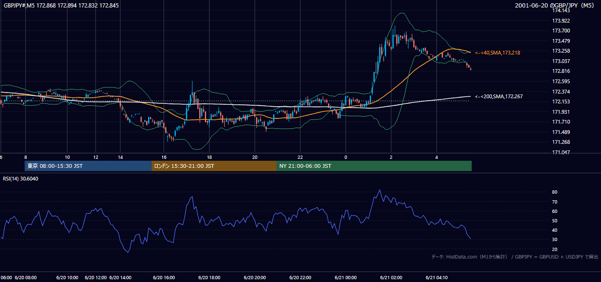The height and width of the screenshot is (282, 601).
Task: Click the 東京 08:00-15:30 JST session bar
Action: 88,166
